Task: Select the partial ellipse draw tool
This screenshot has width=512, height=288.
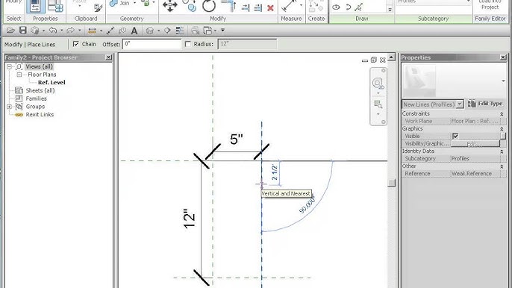Action: pos(348,7)
